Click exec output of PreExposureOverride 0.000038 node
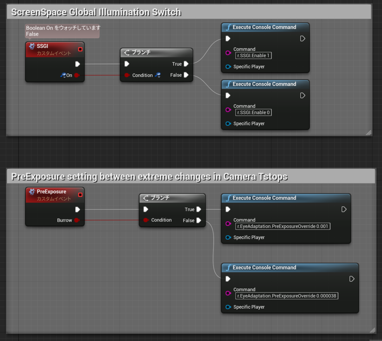Image resolution: width=382 pixels, height=341 pixels. 352,279
